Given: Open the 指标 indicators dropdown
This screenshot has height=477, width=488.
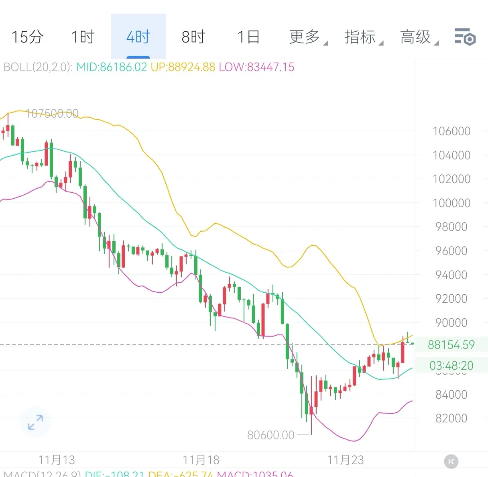Looking at the screenshot, I should pos(364,37).
